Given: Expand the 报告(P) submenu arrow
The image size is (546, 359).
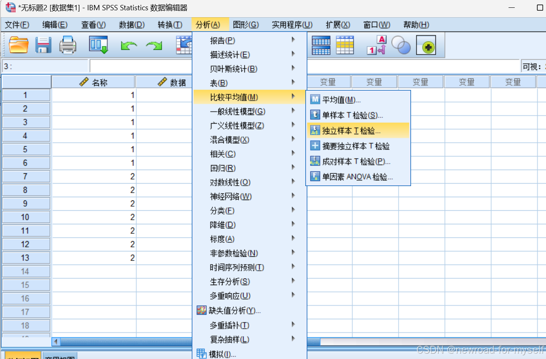Looking at the screenshot, I should [293, 40].
